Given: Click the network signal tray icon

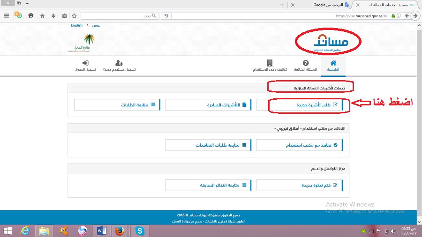Looking at the screenshot, I should (x=371, y=231).
